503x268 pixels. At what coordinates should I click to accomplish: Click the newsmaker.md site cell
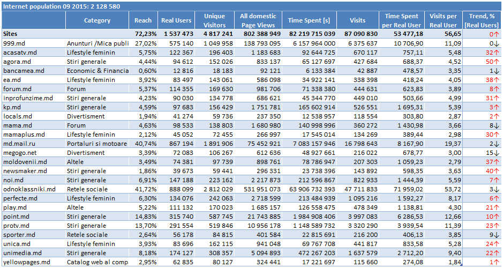[x=33, y=171]
